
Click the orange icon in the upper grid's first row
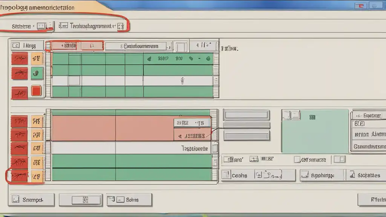[37, 58]
